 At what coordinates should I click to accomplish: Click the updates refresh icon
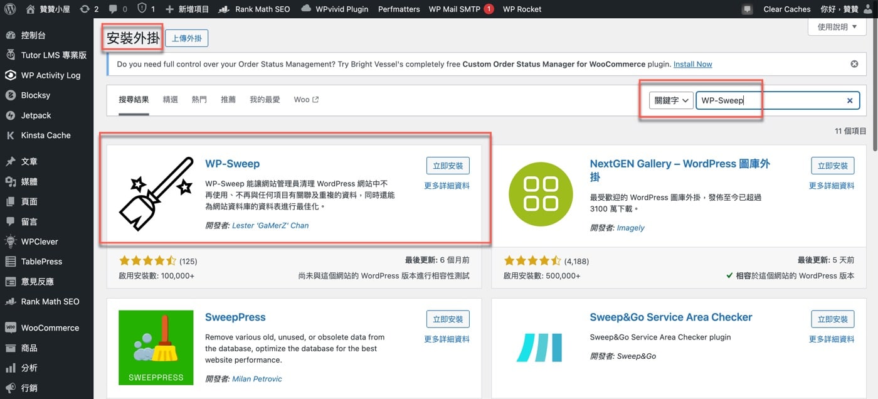85,9
